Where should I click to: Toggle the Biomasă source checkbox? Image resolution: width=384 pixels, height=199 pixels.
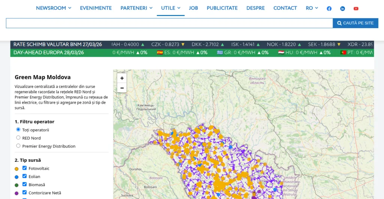click(x=25, y=184)
